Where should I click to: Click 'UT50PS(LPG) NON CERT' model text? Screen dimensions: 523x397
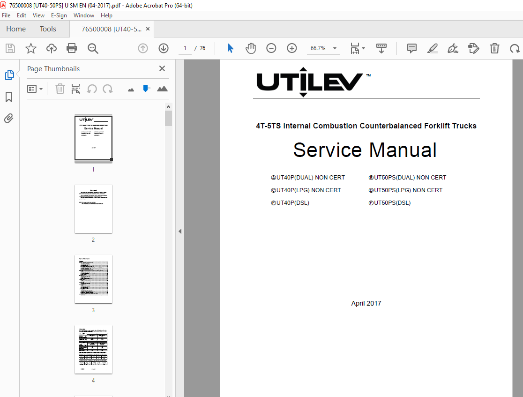tap(405, 190)
